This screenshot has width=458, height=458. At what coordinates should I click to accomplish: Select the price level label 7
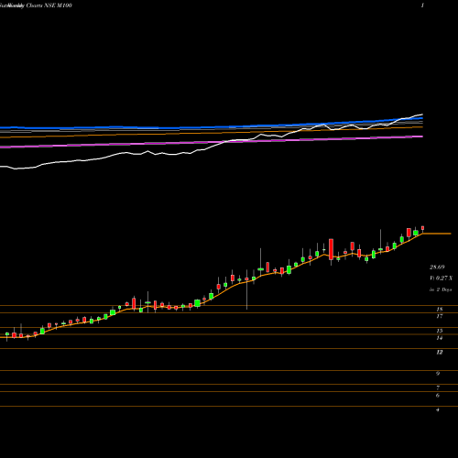(438, 388)
